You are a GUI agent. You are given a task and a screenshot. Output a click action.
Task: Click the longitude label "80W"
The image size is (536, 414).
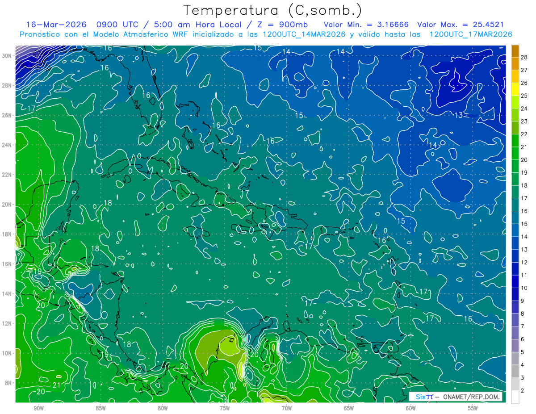pos(163,408)
